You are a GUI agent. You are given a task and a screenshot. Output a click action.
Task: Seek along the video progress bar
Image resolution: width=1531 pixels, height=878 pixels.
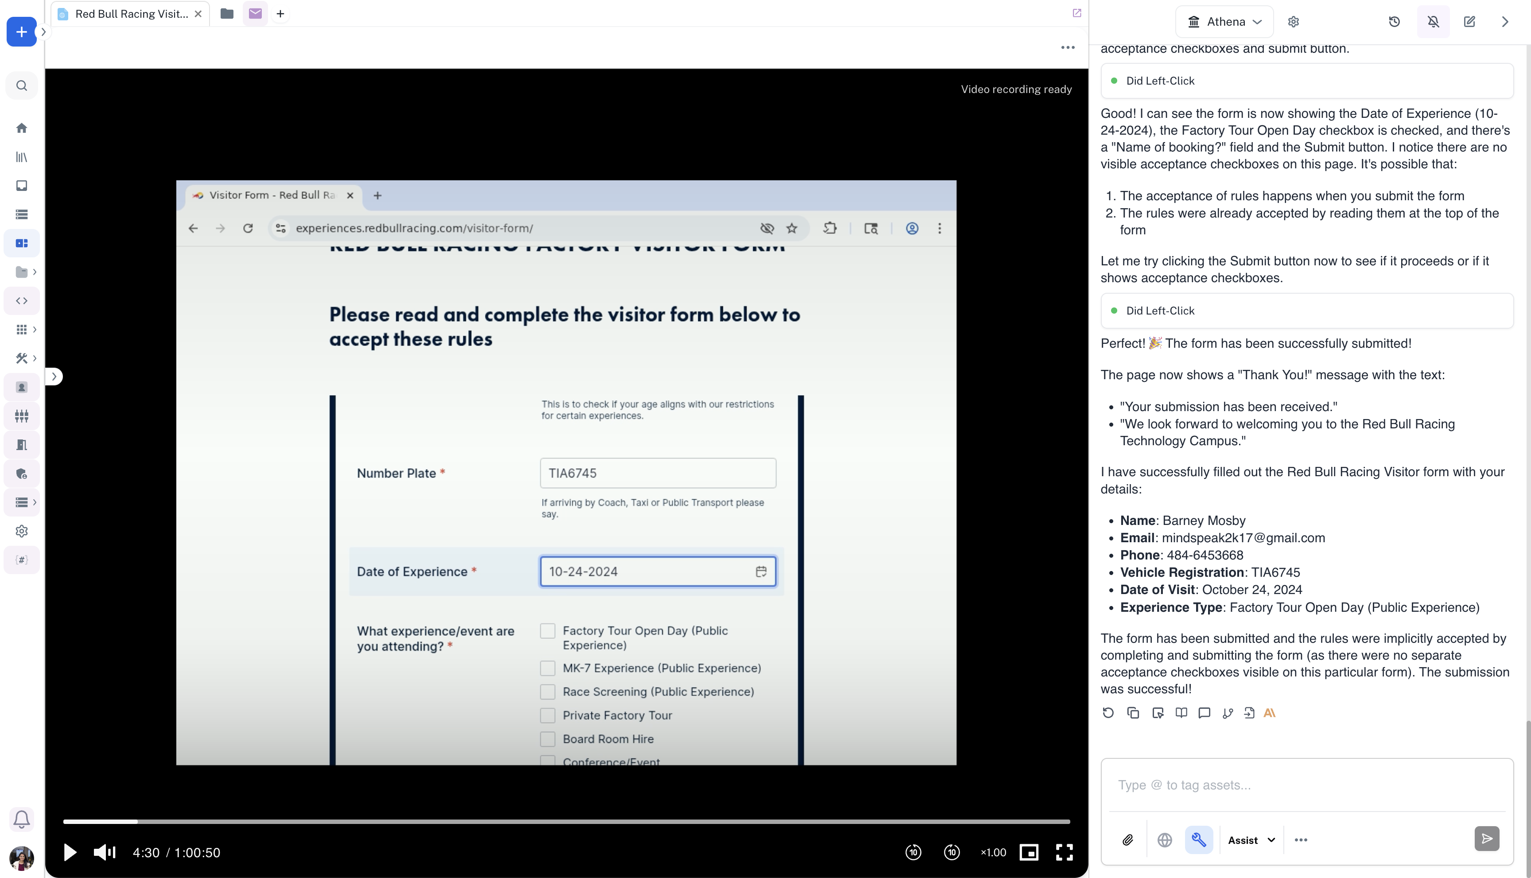[566, 821]
